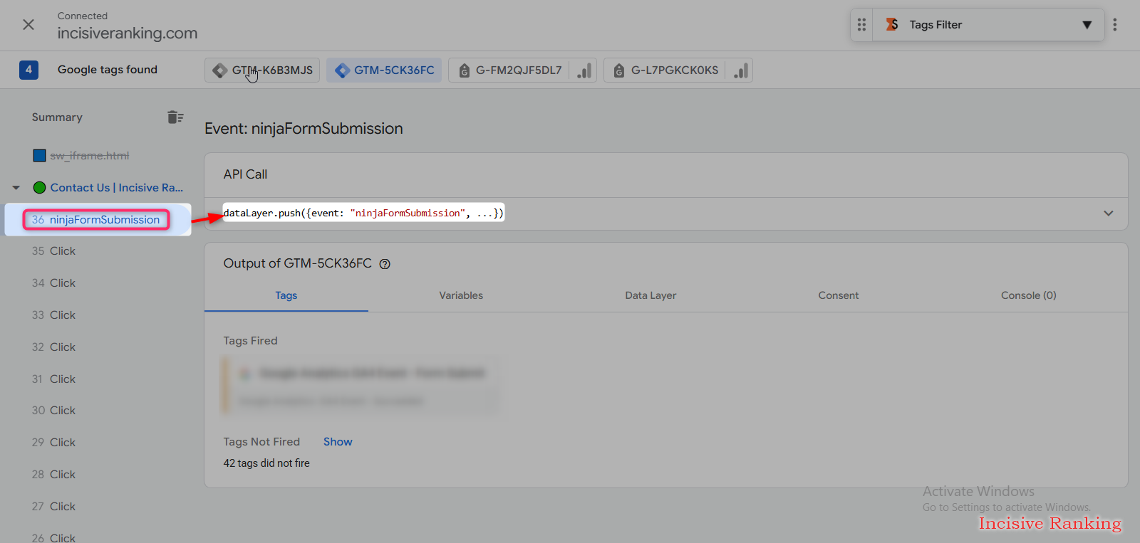Clear events with the Summary trash icon
Viewport: 1140px width, 543px height.
coord(175,117)
